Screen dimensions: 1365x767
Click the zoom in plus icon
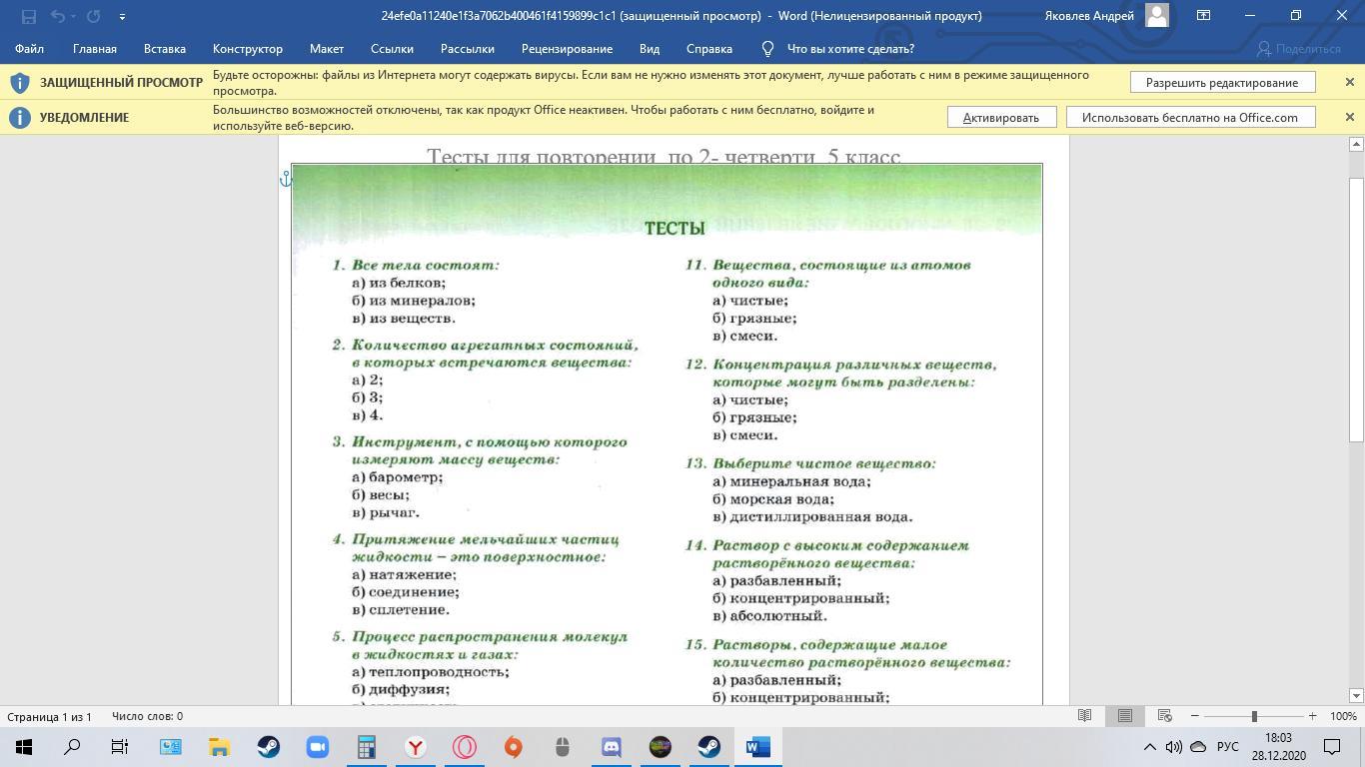[1312, 716]
